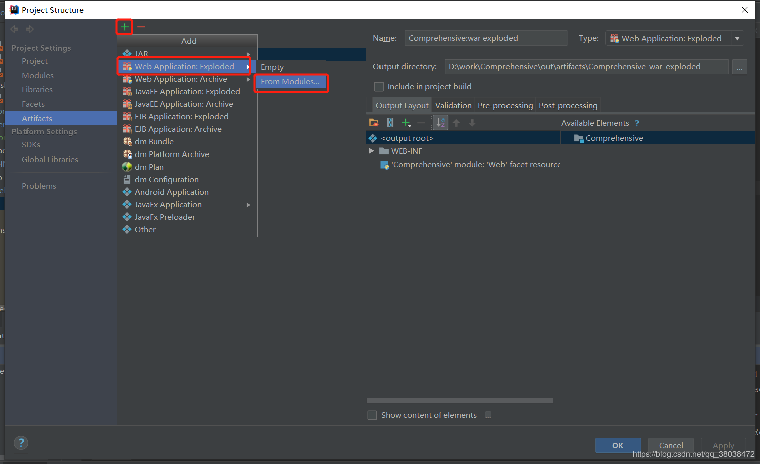Click the Comprehensive module folder icon
Image resolution: width=760 pixels, height=464 pixels.
click(x=579, y=138)
